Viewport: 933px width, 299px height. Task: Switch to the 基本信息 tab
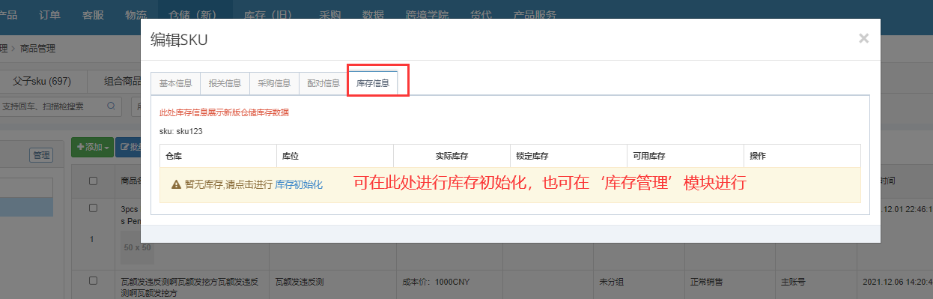[176, 83]
